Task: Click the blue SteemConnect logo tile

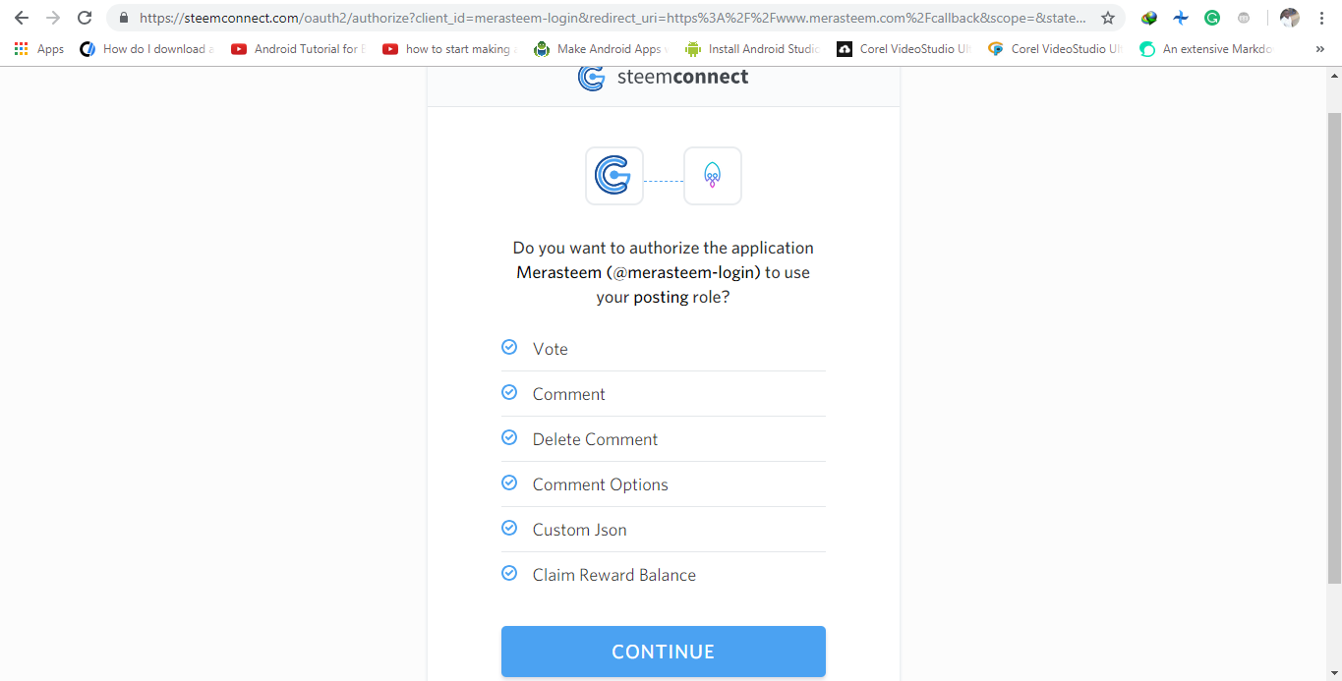Action: coord(613,176)
